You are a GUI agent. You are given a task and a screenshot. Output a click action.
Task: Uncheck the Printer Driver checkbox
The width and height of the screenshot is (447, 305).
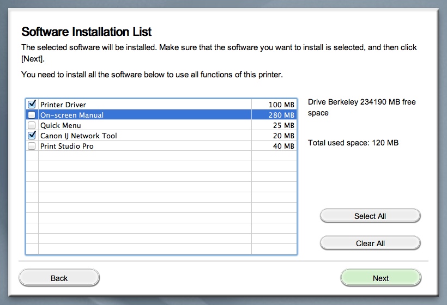(x=32, y=104)
